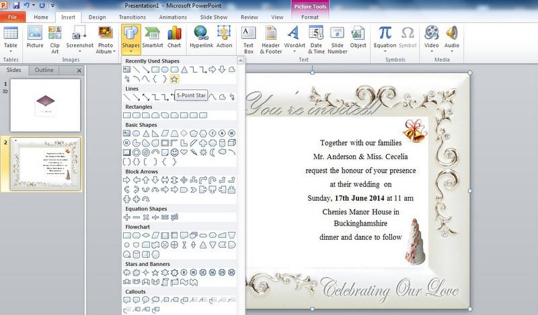Select the 5-Point Star in recently used shapes

tap(174, 79)
